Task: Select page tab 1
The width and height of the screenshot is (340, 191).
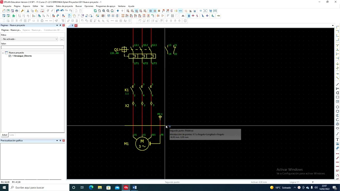Action: [72, 25]
